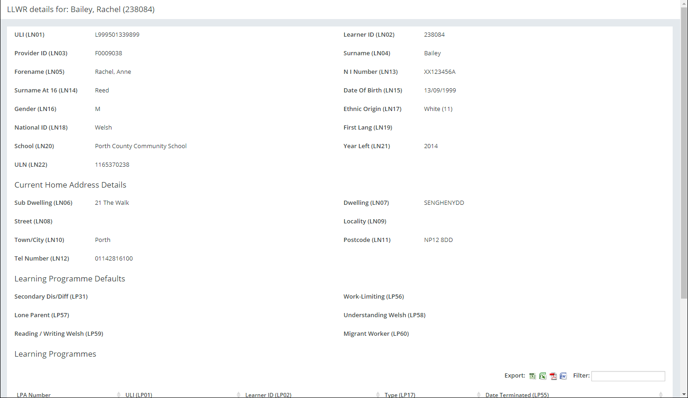Sort by LPA Number column arrow
Image resolution: width=688 pixels, height=398 pixels.
pos(119,395)
